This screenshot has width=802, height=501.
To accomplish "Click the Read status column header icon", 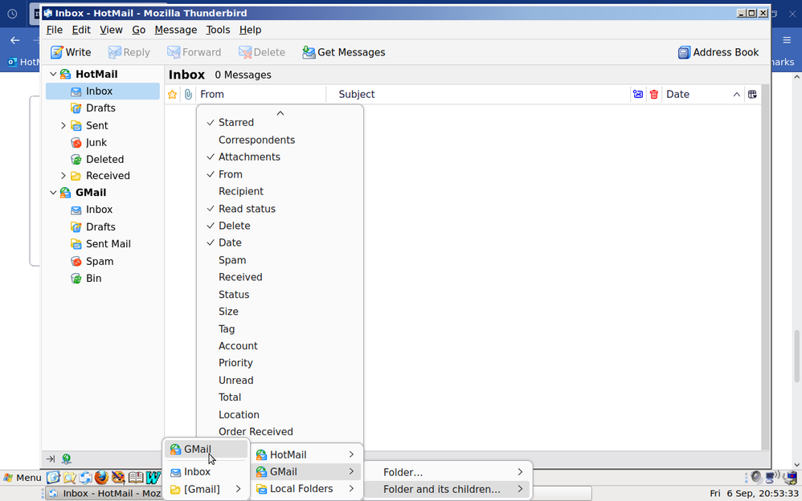I will [638, 95].
